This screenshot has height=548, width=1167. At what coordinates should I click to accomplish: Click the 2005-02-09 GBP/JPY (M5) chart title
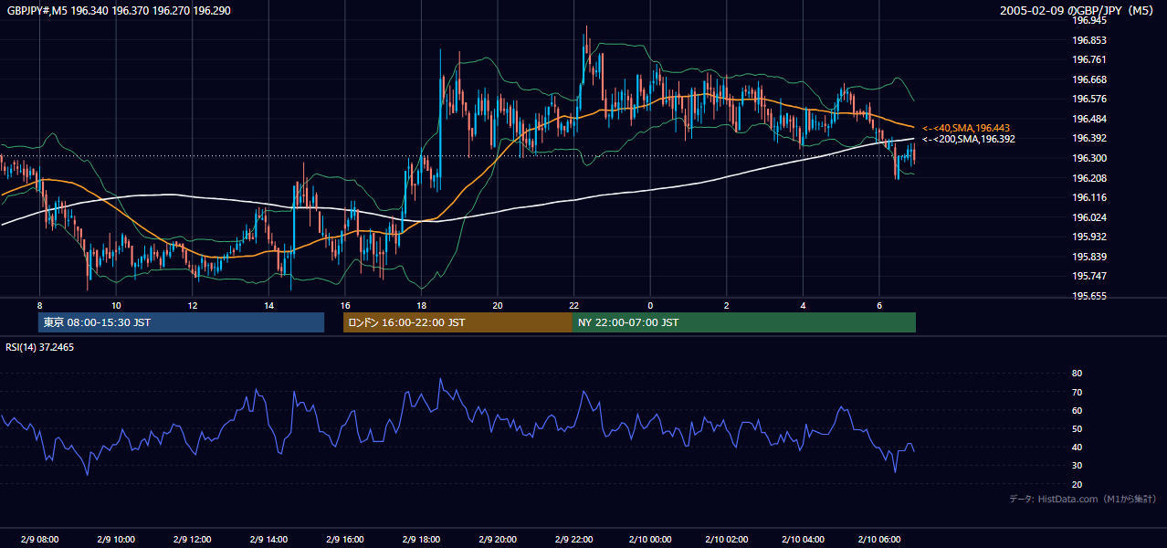[x=1078, y=10]
